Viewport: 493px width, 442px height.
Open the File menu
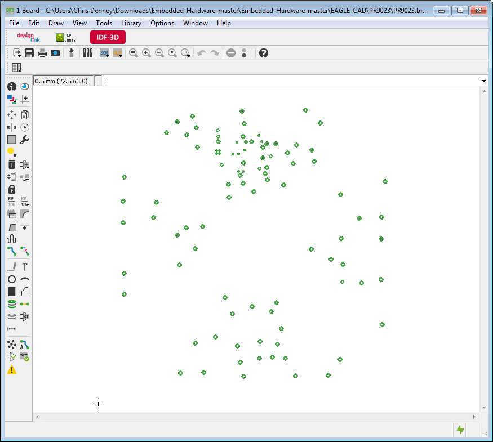[14, 23]
